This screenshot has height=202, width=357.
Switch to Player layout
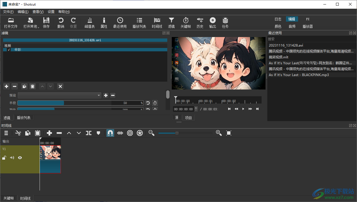(308, 26)
